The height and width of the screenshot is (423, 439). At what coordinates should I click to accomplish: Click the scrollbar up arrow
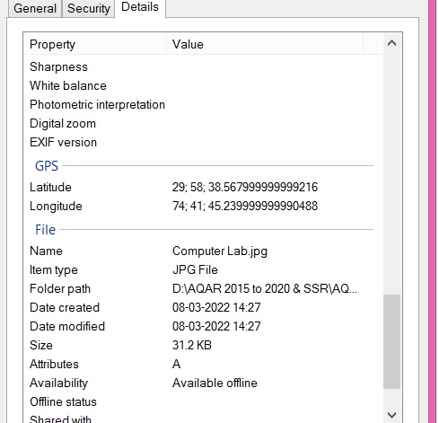(x=391, y=44)
